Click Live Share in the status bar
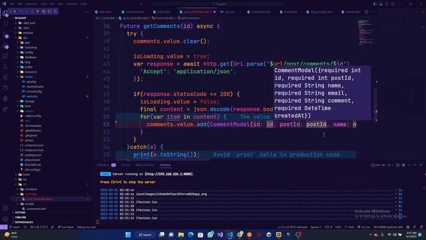The image size is (426, 240). [x=65, y=227]
